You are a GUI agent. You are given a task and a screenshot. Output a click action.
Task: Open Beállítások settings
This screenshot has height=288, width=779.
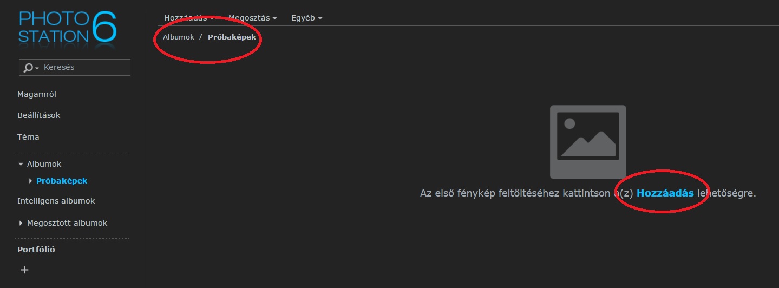38,115
